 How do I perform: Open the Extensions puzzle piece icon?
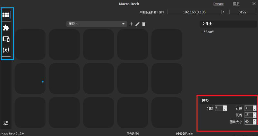[6, 28]
